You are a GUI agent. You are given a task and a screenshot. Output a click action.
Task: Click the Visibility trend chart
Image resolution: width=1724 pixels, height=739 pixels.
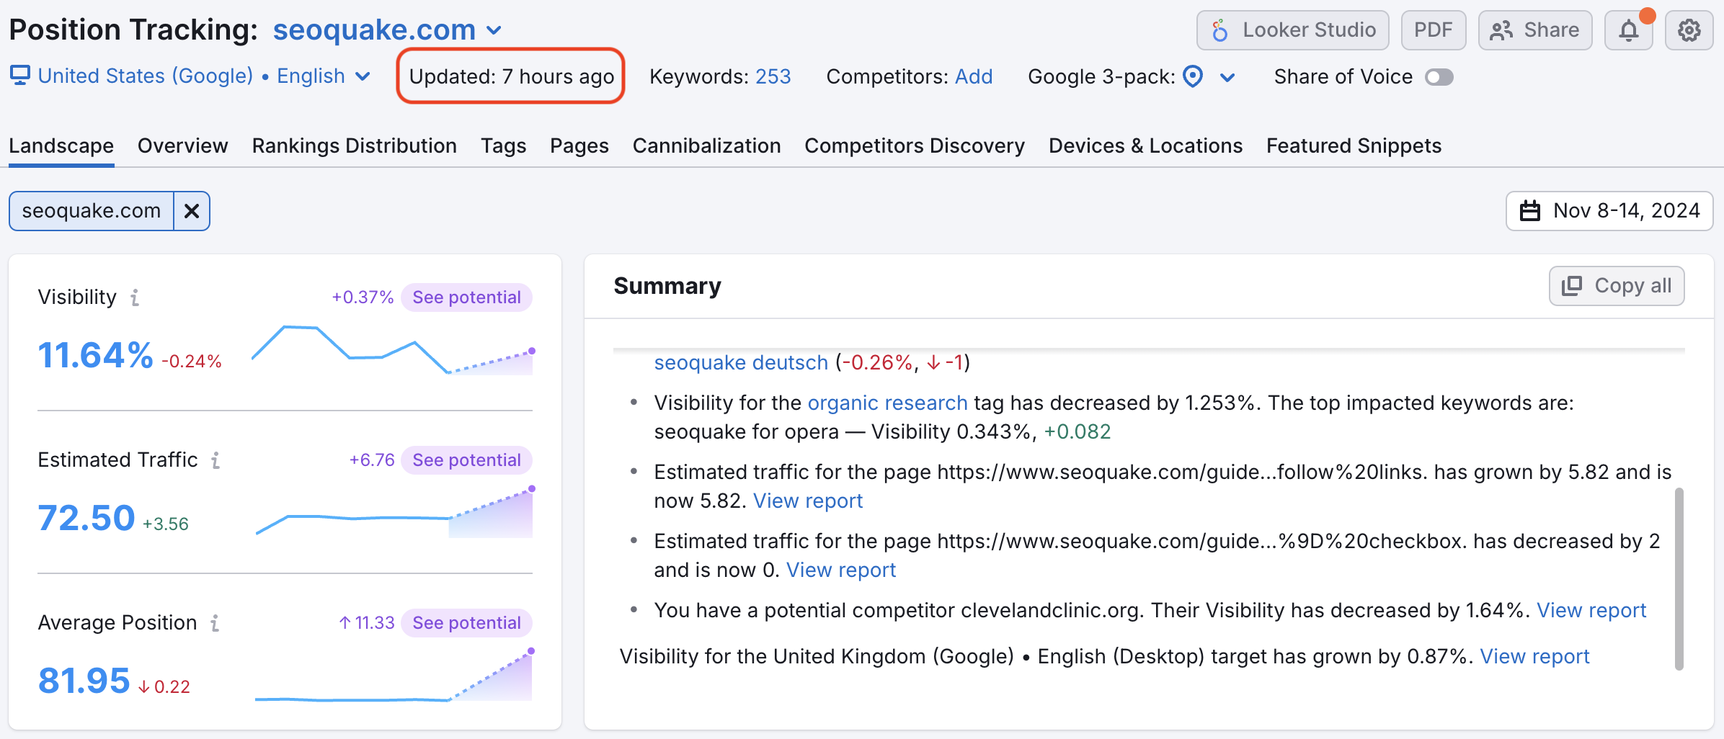point(393,351)
